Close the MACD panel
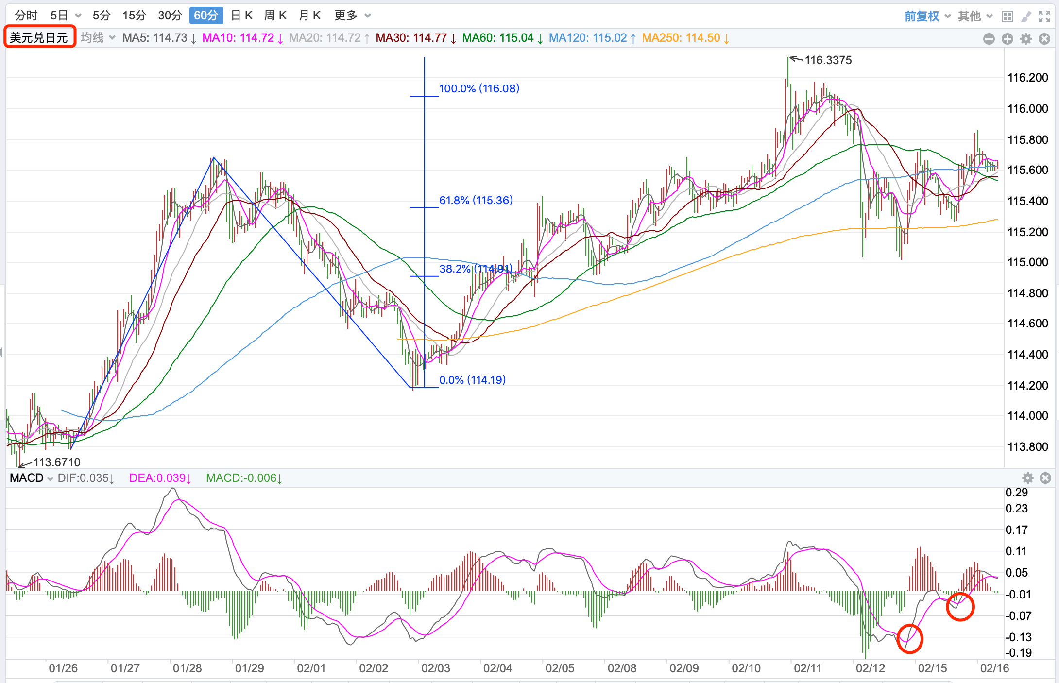 (x=1045, y=478)
